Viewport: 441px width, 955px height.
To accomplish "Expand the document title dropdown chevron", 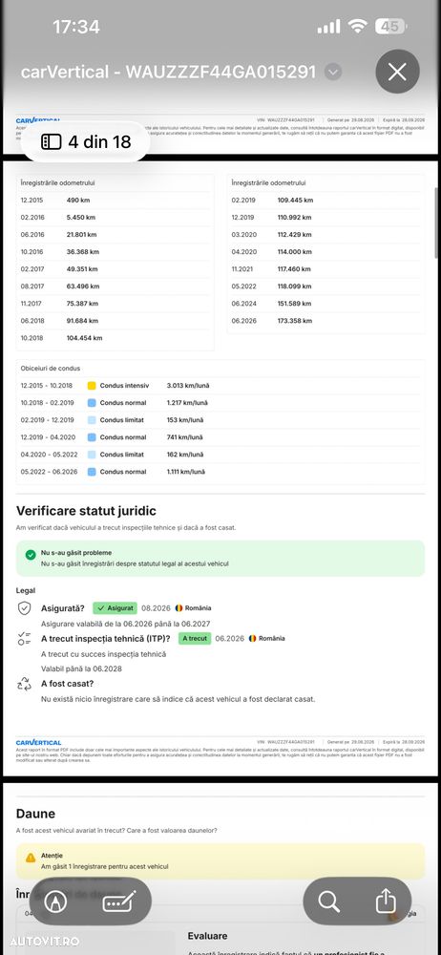I will 332,73.
